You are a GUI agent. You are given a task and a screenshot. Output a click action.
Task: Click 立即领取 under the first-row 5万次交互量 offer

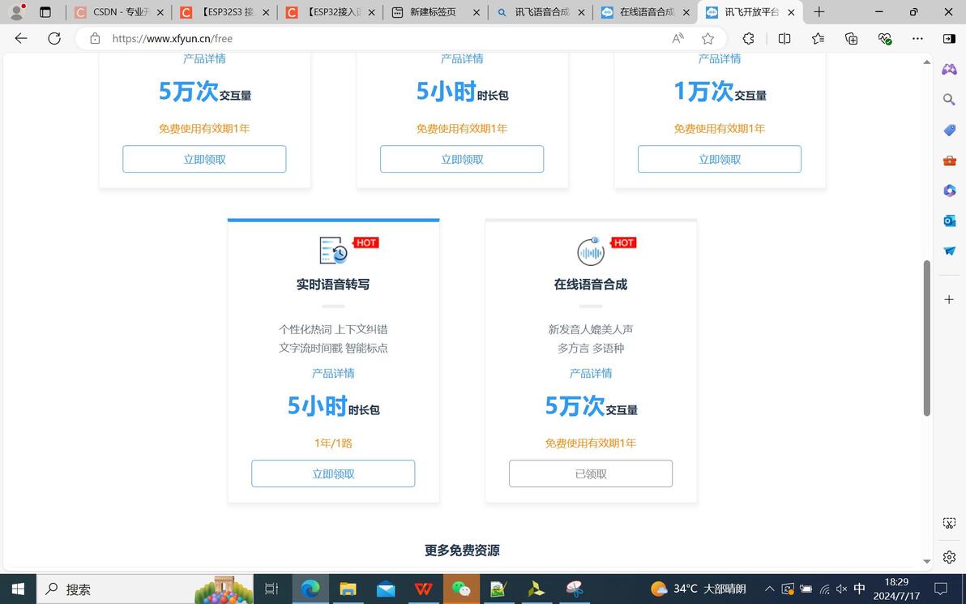pyautogui.click(x=204, y=159)
